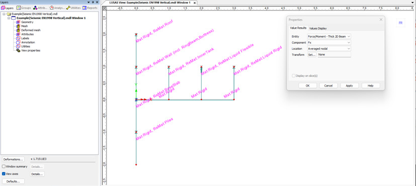The height and width of the screenshot is (186, 416).
Task: Open the Utilities panel tab
Action: point(73,8)
